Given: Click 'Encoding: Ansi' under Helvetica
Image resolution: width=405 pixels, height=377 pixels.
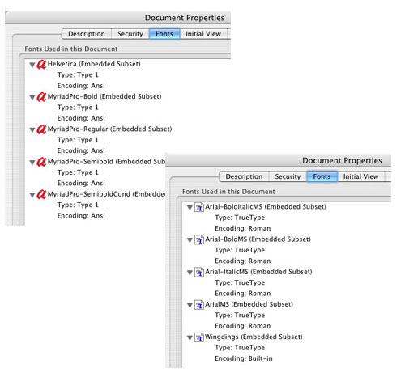Looking at the screenshot, I should pyautogui.click(x=81, y=86).
